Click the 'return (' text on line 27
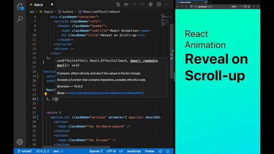This screenshot has height=154, width=274. (54, 113)
